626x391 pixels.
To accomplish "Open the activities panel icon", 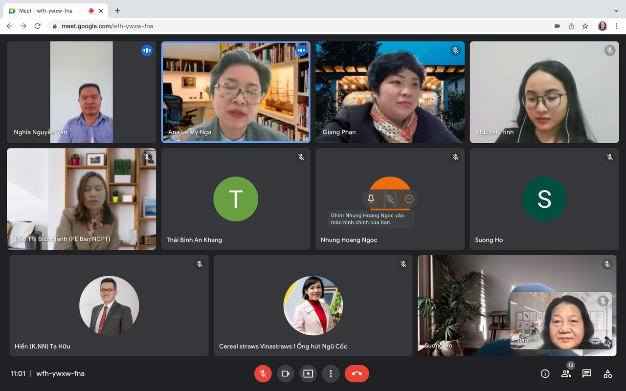I will 608,373.
